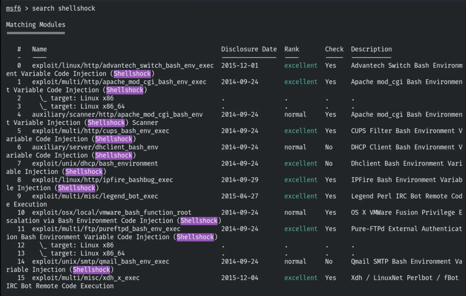Click date 2015-04-27 for legend_bot

240,196
